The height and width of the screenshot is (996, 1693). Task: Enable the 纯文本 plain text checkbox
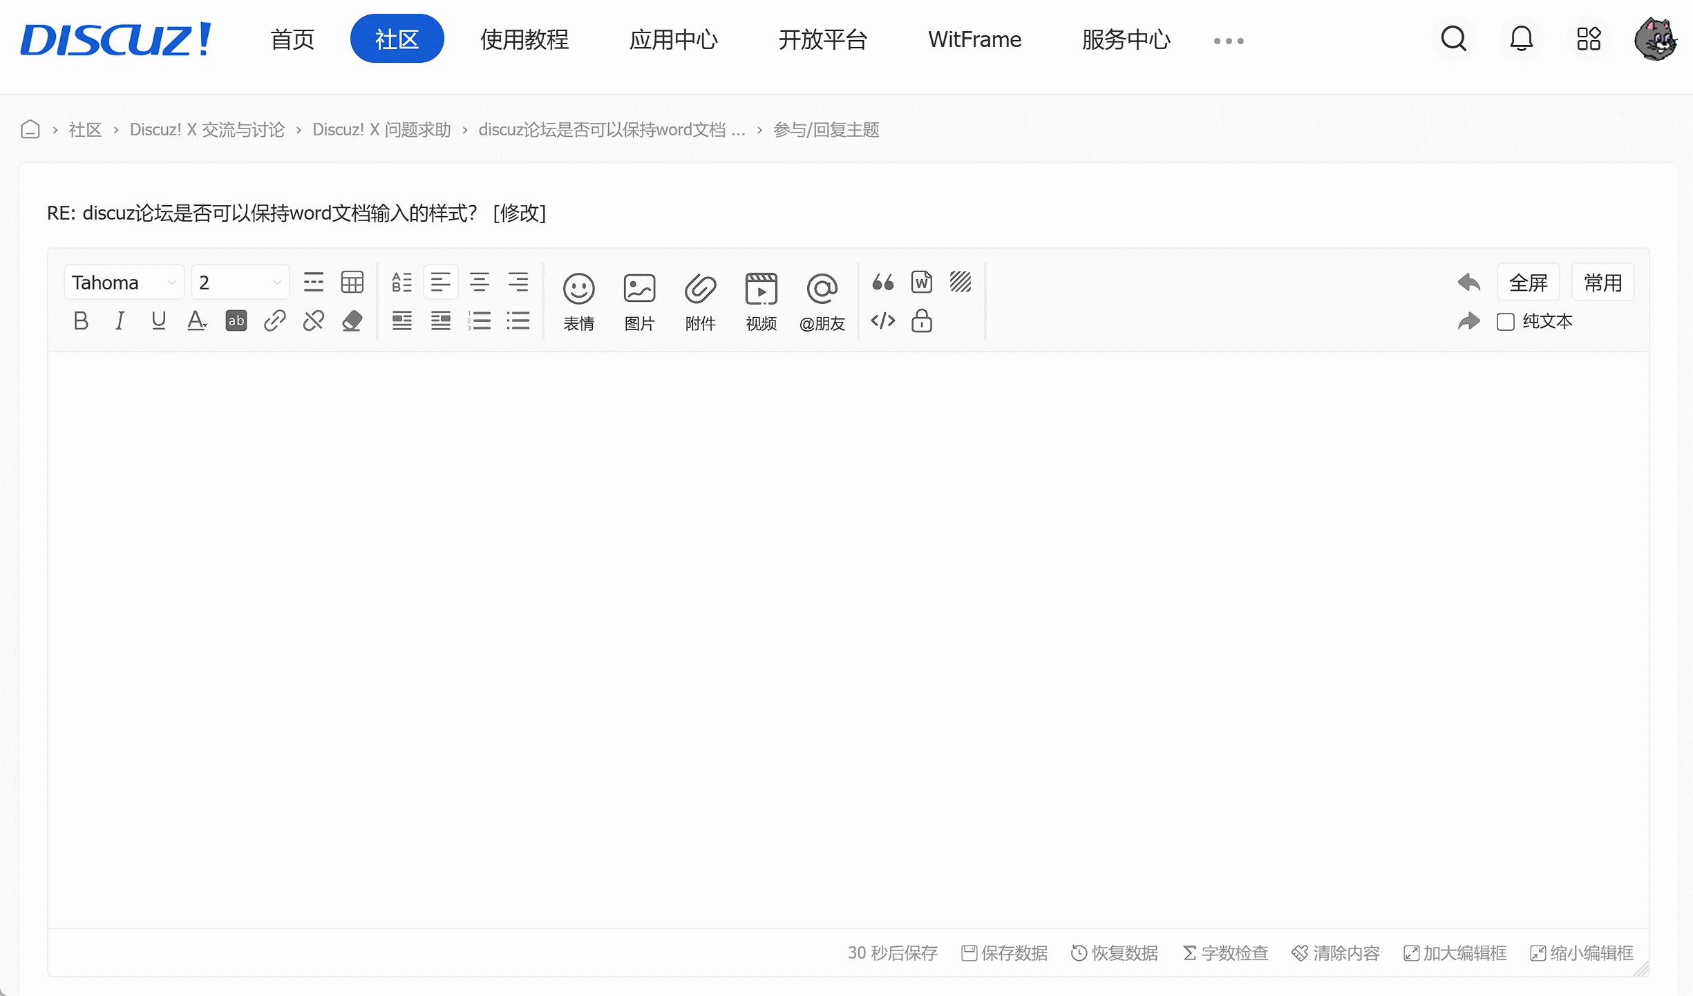[x=1506, y=322]
